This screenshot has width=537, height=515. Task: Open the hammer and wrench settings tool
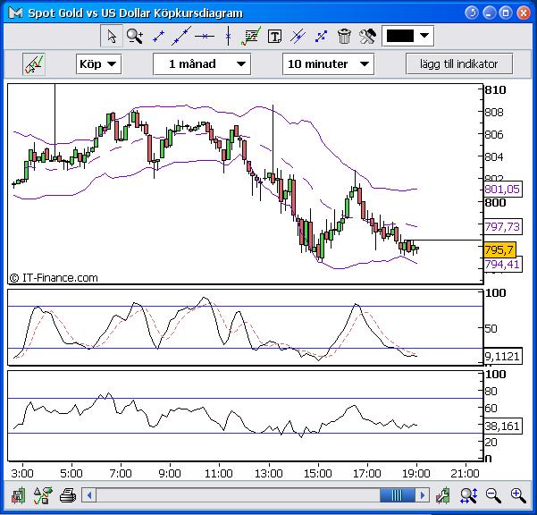(367, 36)
